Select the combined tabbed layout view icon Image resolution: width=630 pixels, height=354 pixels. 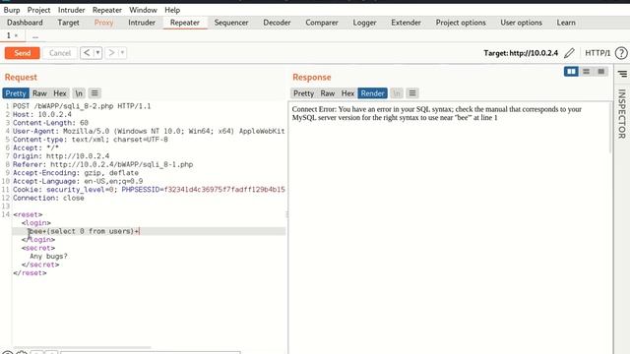(x=601, y=72)
